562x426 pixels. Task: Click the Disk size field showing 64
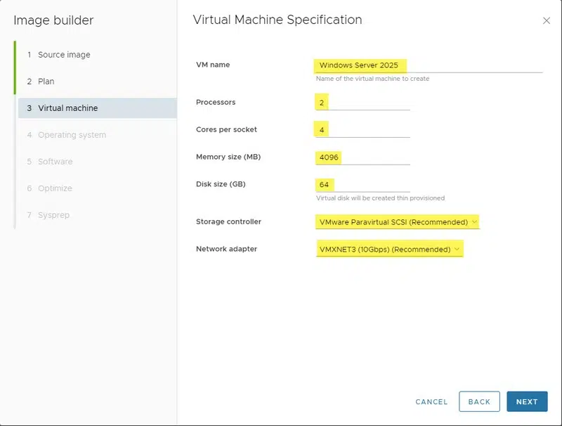click(362, 185)
